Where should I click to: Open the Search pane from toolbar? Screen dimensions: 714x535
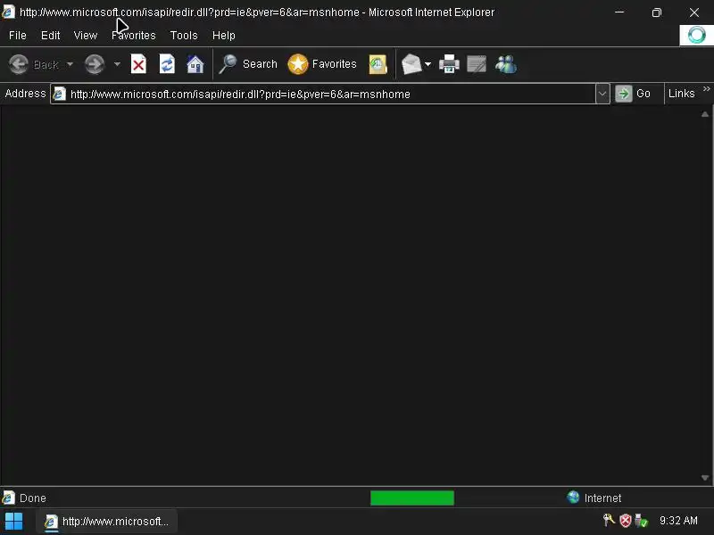tap(248, 64)
